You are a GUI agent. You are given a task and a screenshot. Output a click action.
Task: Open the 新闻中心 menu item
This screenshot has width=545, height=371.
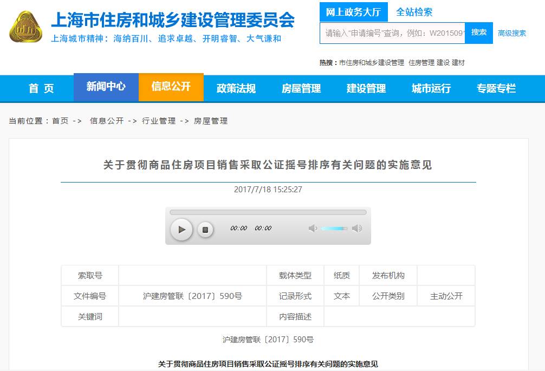click(x=106, y=88)
